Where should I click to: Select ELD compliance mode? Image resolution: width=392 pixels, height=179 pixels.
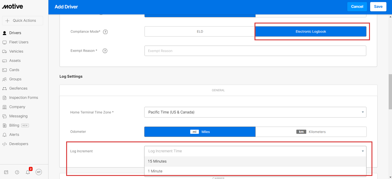click(200, 31)
